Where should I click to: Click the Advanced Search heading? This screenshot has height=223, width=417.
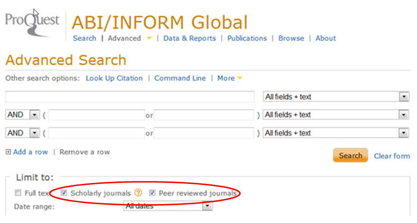click(66, 60)
